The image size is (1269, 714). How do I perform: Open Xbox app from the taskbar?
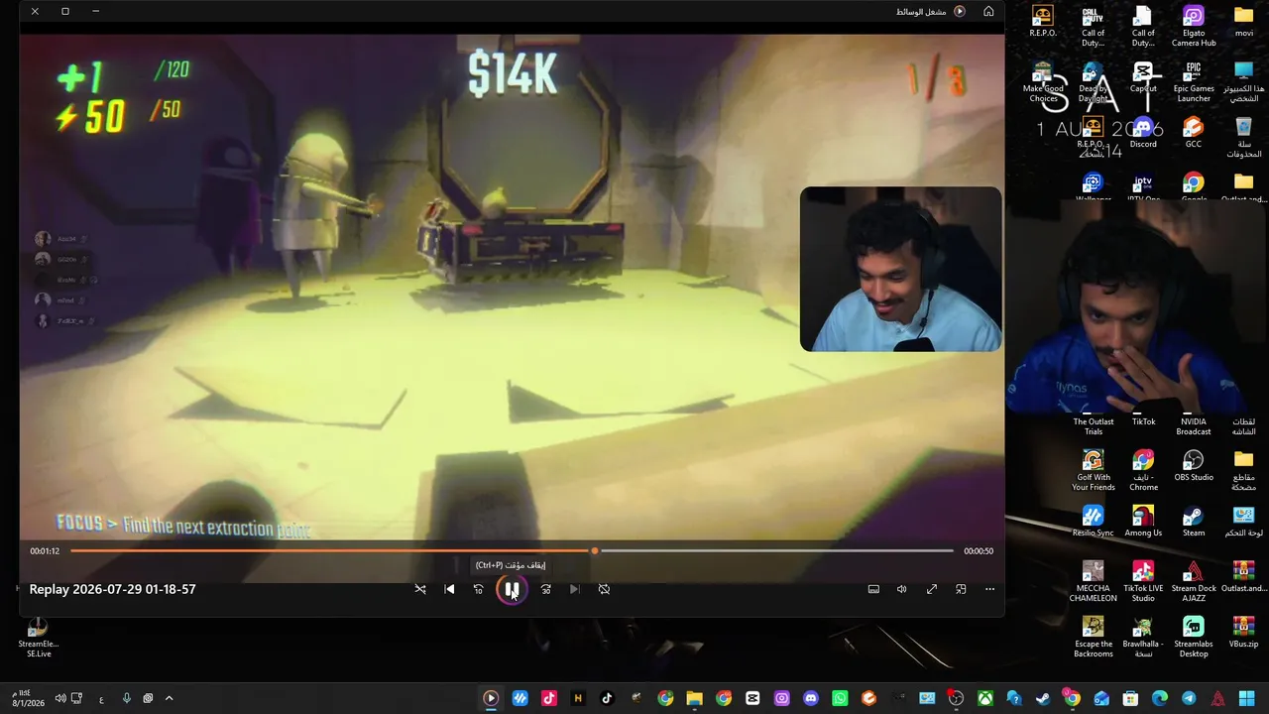click(x=984, y=698)
